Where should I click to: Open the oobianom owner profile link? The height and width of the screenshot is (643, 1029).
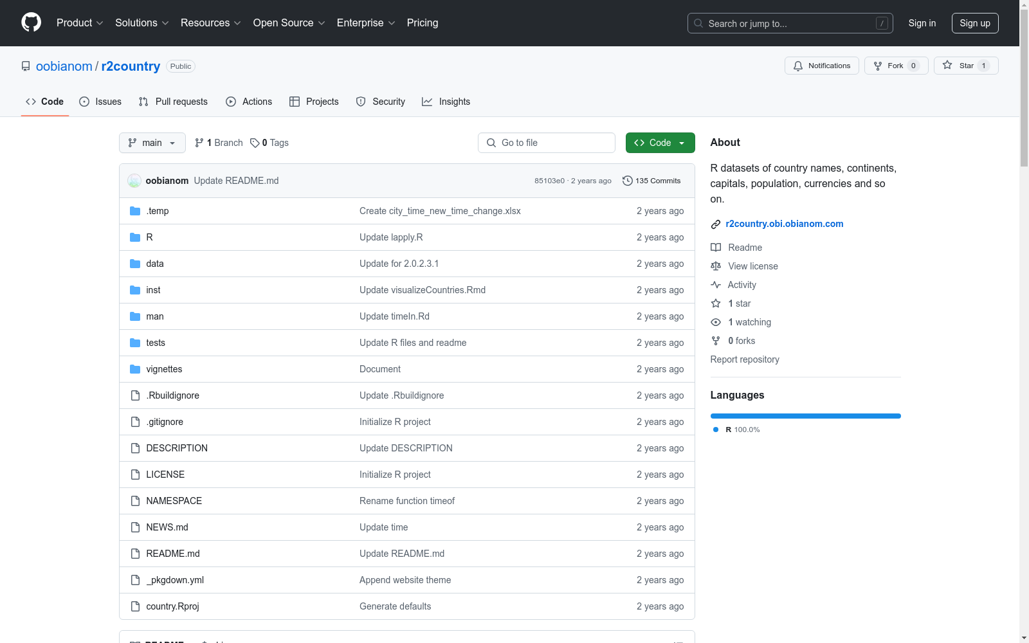[64, 66]
